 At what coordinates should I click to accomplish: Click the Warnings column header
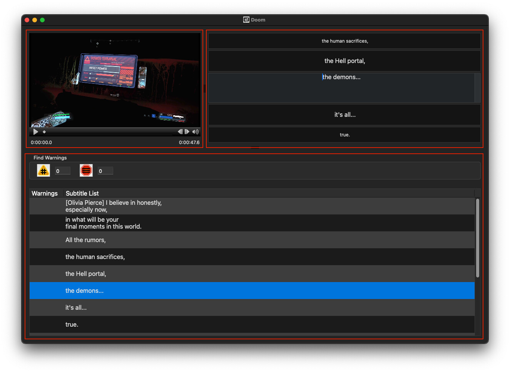[x=45, y=193]
